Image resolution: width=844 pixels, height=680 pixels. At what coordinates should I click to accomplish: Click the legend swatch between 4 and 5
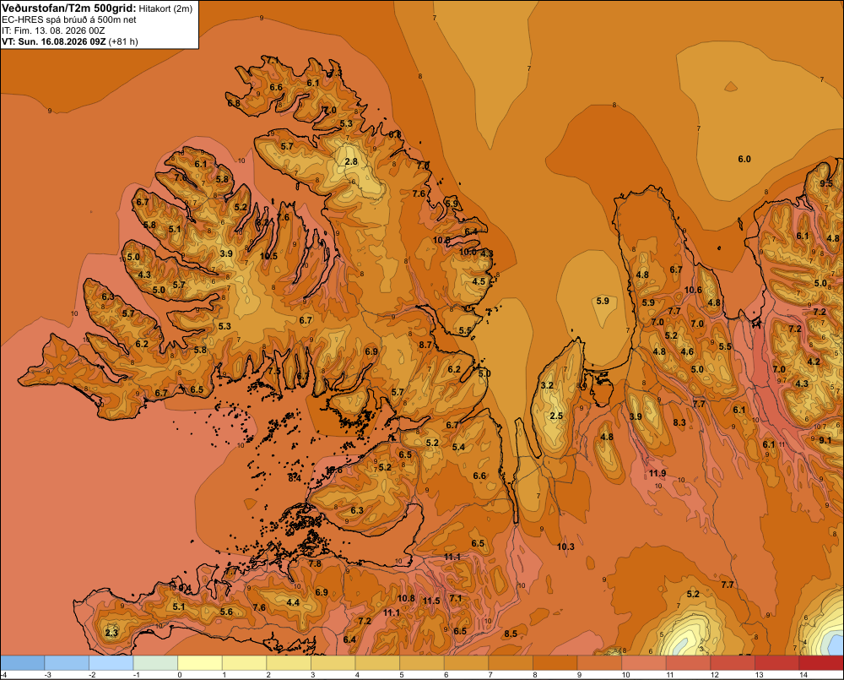(x=377, y=663)
